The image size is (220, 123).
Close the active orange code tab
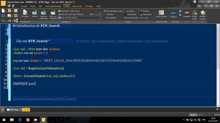(28, 110)
